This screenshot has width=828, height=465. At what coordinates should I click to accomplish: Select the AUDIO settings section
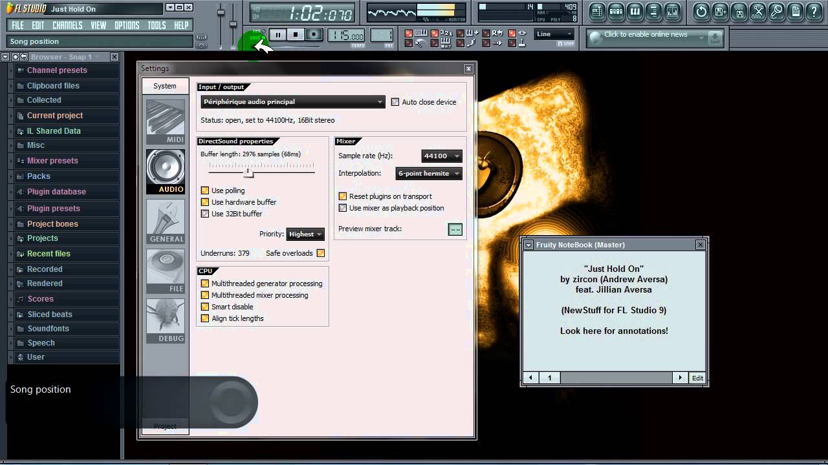point(166,172)
